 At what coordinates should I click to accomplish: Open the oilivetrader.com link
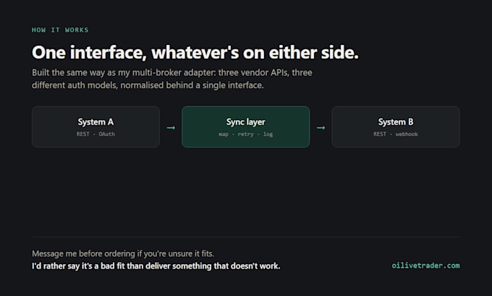(425, 266)
